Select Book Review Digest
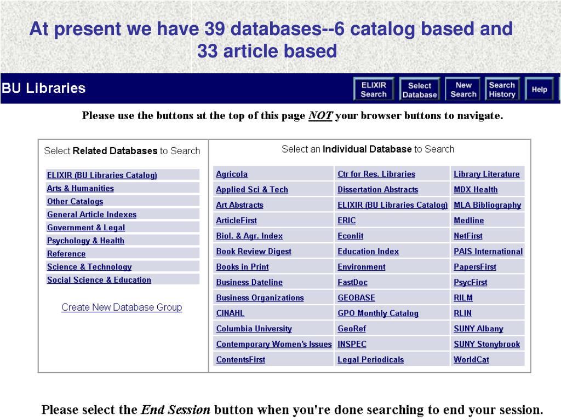The width and height of the screenshot is (561, 420). click(254, 252)
